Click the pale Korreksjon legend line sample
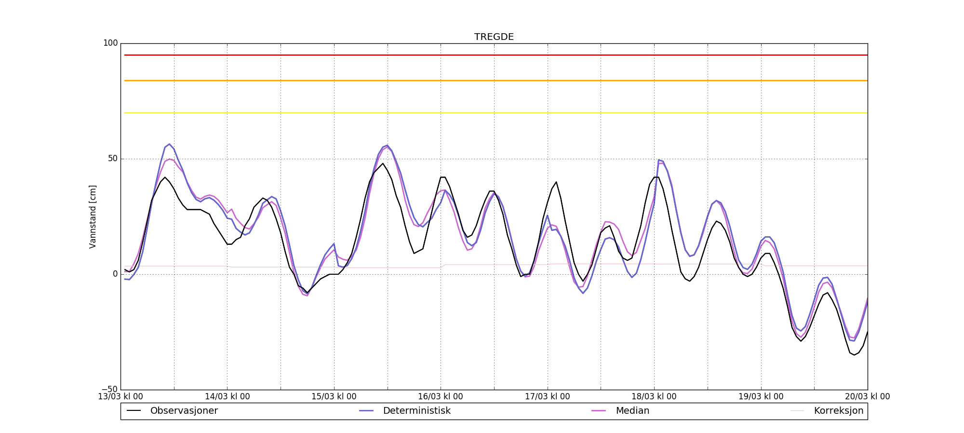This screenshot has width=964, height=433. 797,411
